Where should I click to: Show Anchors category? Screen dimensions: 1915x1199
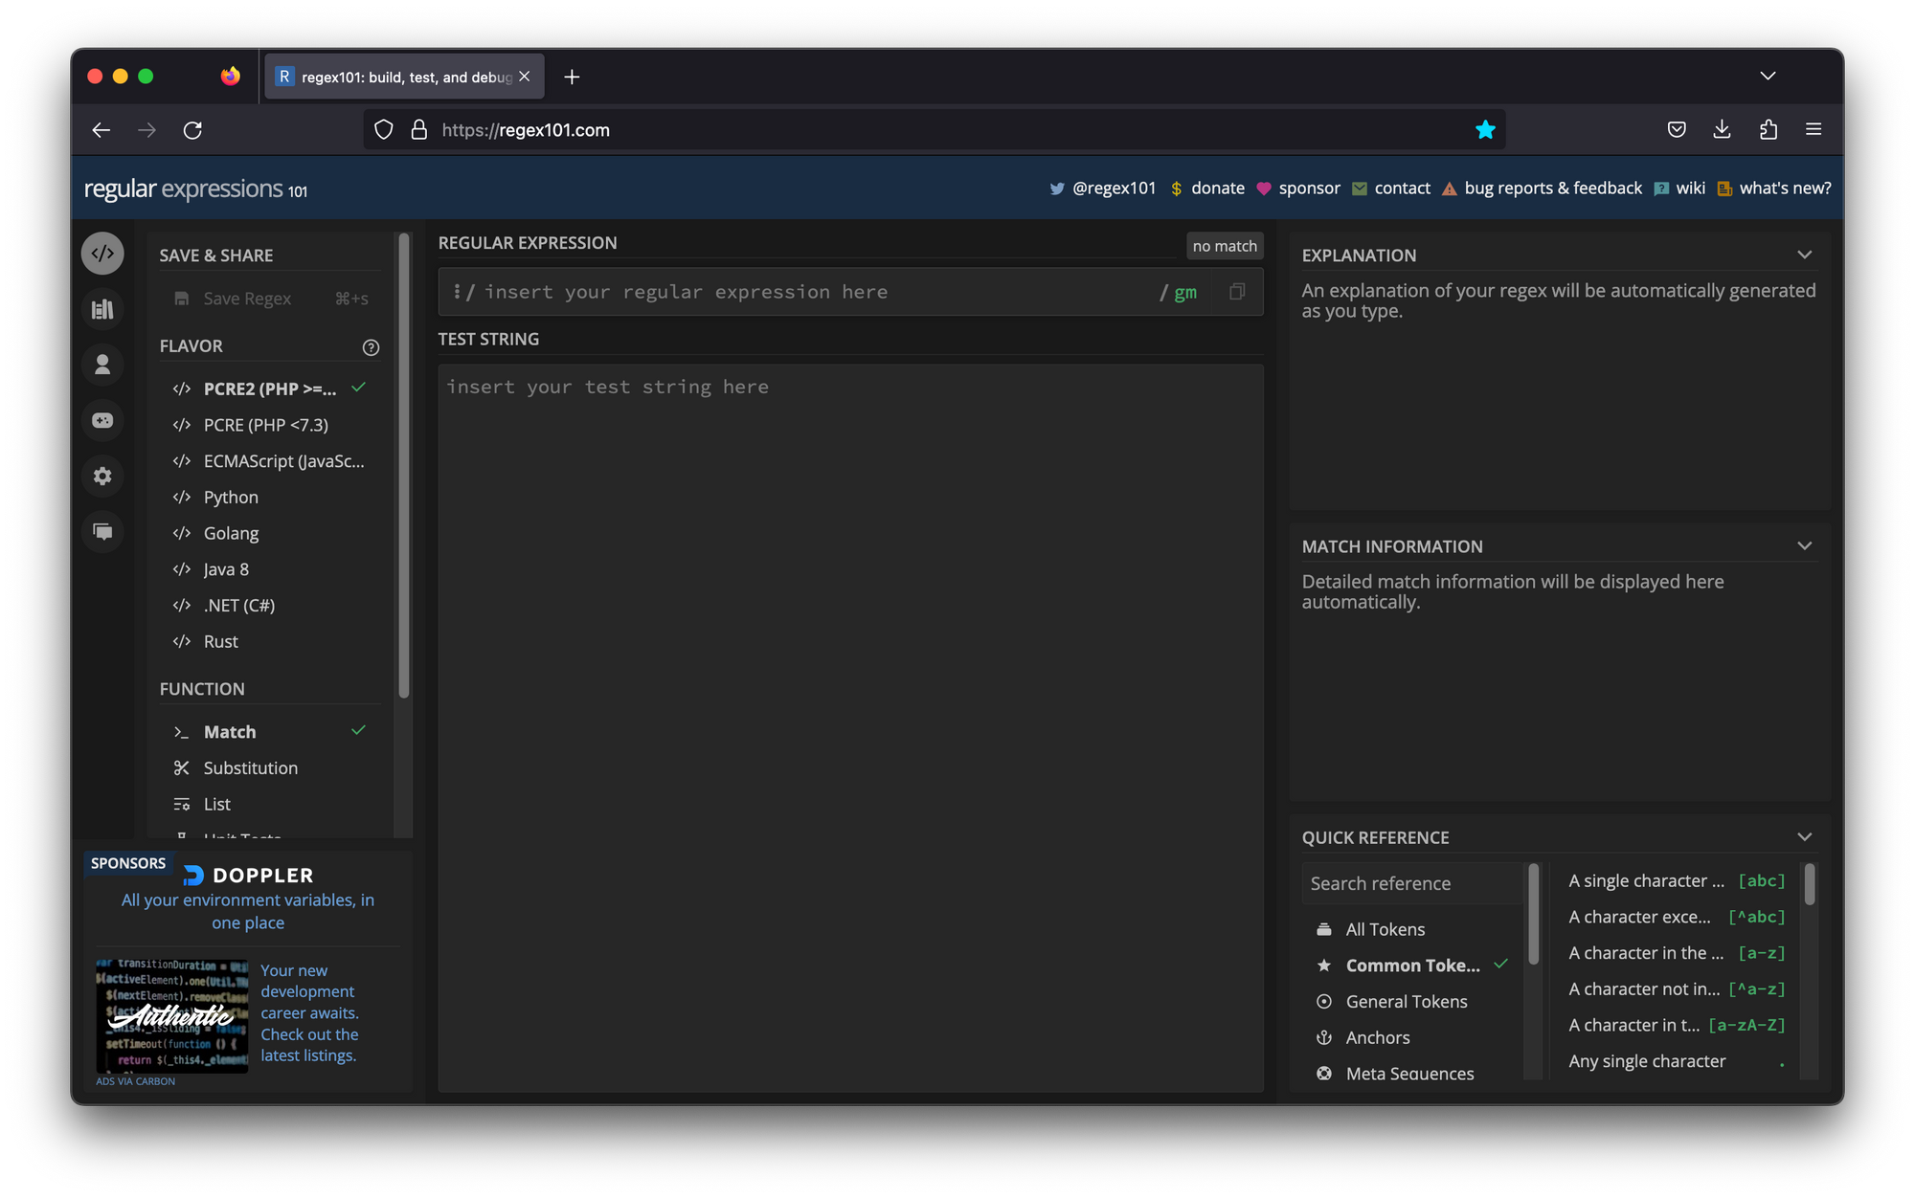1412,1038
